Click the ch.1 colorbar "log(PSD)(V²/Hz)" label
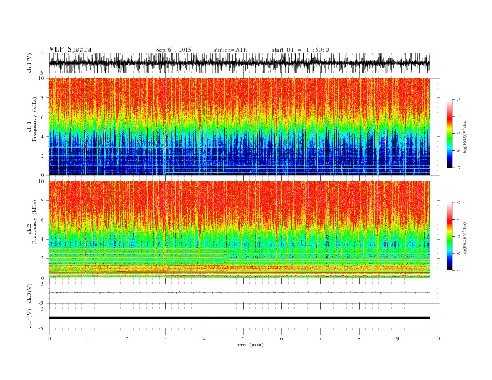The width and height of the screenshot is (492, 380). (x=465, y=136)
